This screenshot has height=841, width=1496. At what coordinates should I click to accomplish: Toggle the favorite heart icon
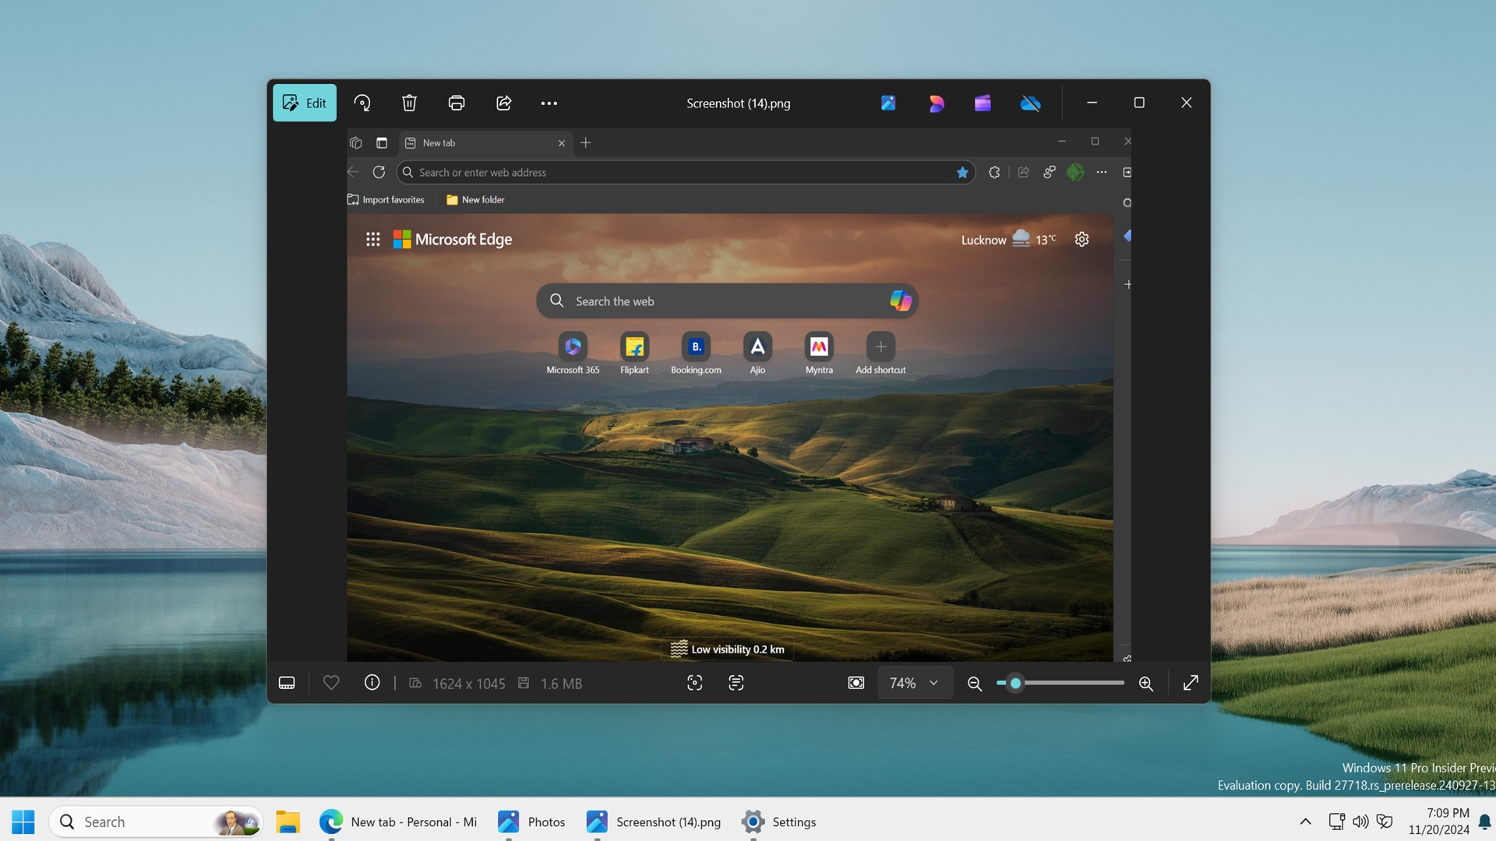pos(331,683)
